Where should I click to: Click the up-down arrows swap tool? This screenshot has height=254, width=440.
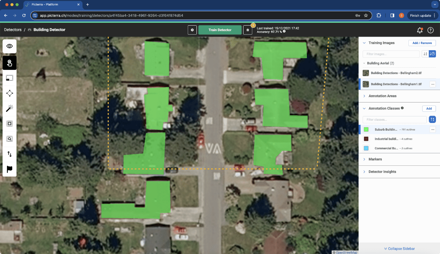click(x=10, y=154)
